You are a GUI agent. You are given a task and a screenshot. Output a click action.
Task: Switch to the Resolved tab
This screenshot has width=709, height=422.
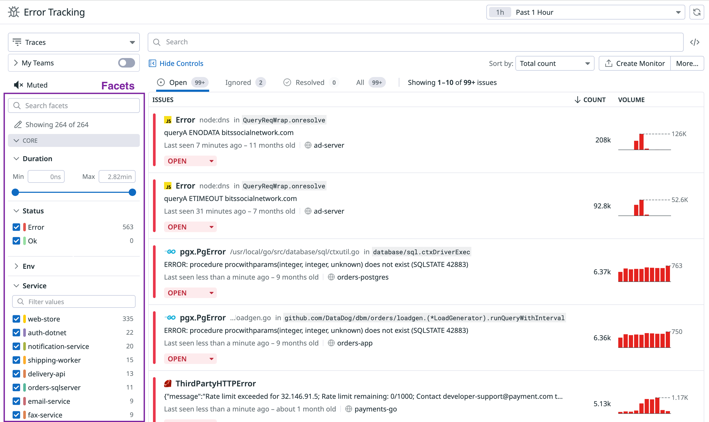pyautogui.click(x=310, y=83)
